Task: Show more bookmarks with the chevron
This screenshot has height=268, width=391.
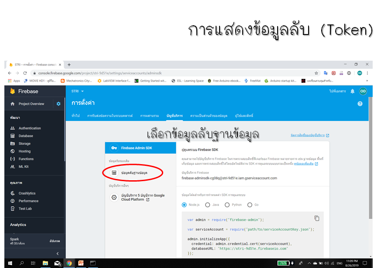Action: pyautogui.click(x=367, y=81)
